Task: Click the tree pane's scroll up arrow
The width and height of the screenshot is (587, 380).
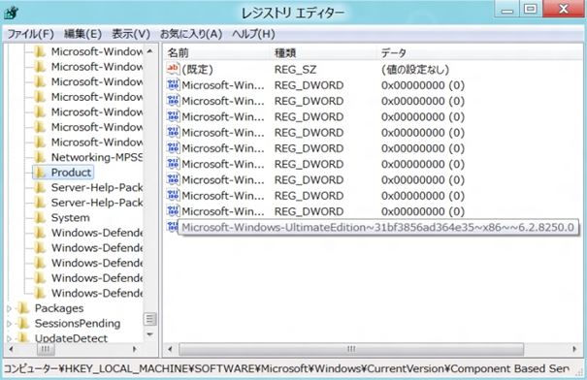Action: pyautogui.click(x=149, y=51)
